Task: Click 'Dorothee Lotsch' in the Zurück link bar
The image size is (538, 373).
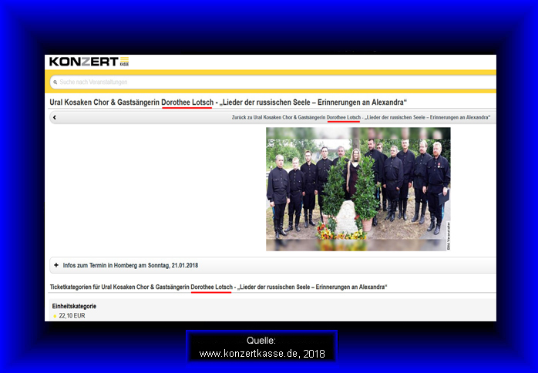Action: [344, 118]
